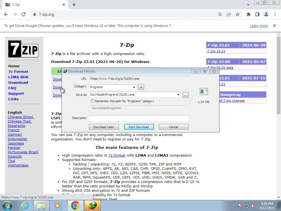
Task: Share this page via share icon
Action: coord(229,14)
